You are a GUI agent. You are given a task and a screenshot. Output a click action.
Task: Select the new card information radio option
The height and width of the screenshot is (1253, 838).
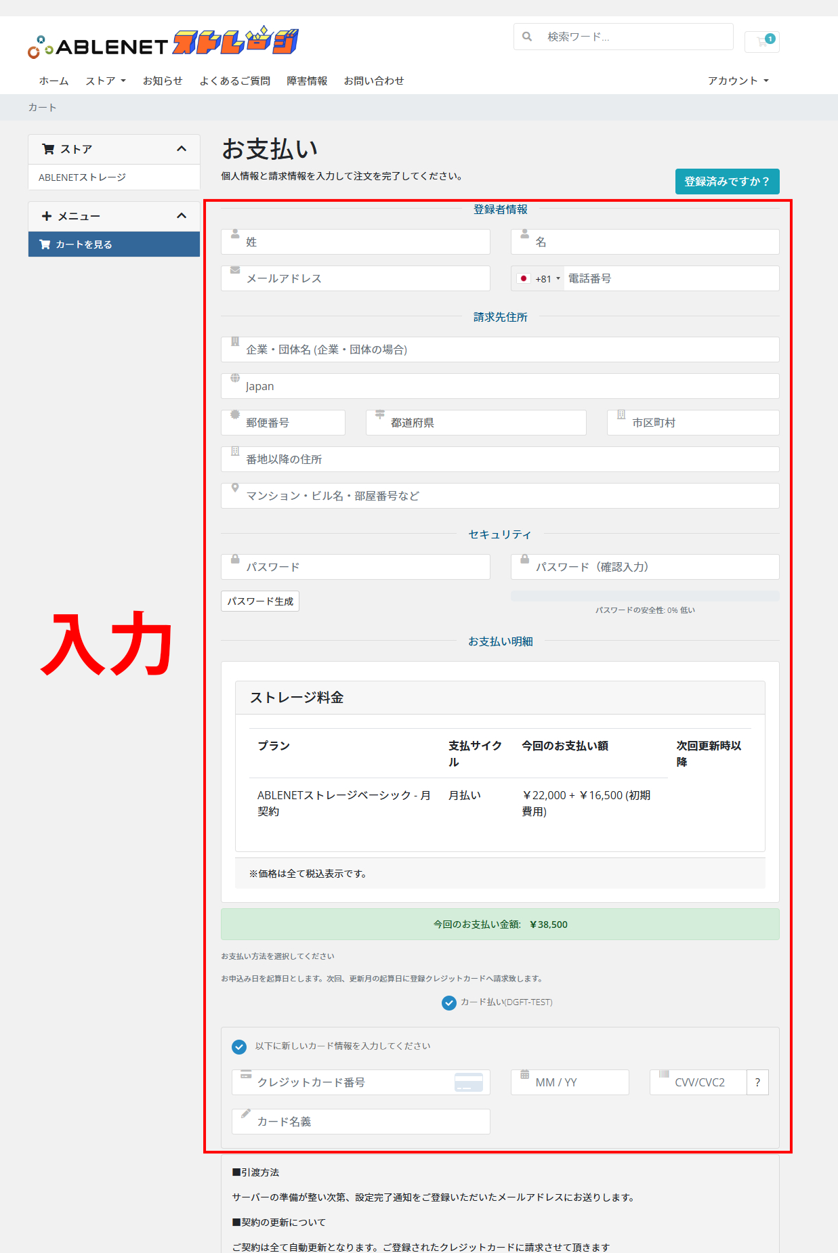coord(239,1047)
